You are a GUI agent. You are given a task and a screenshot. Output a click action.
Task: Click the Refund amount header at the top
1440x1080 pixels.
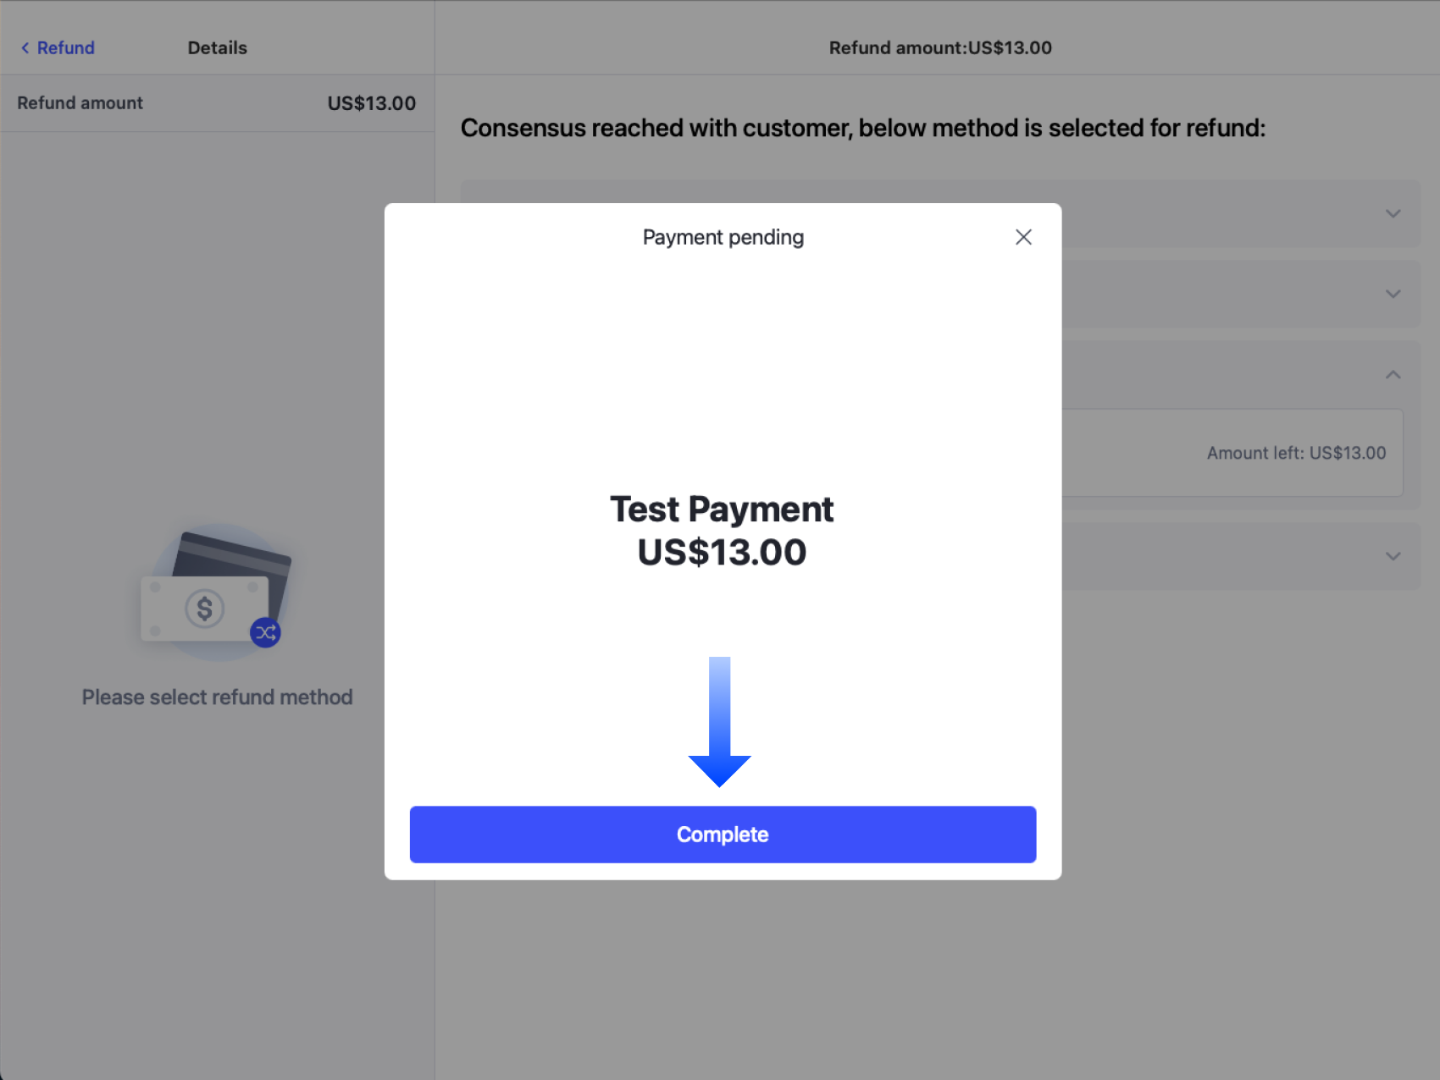tap(939, 47)
